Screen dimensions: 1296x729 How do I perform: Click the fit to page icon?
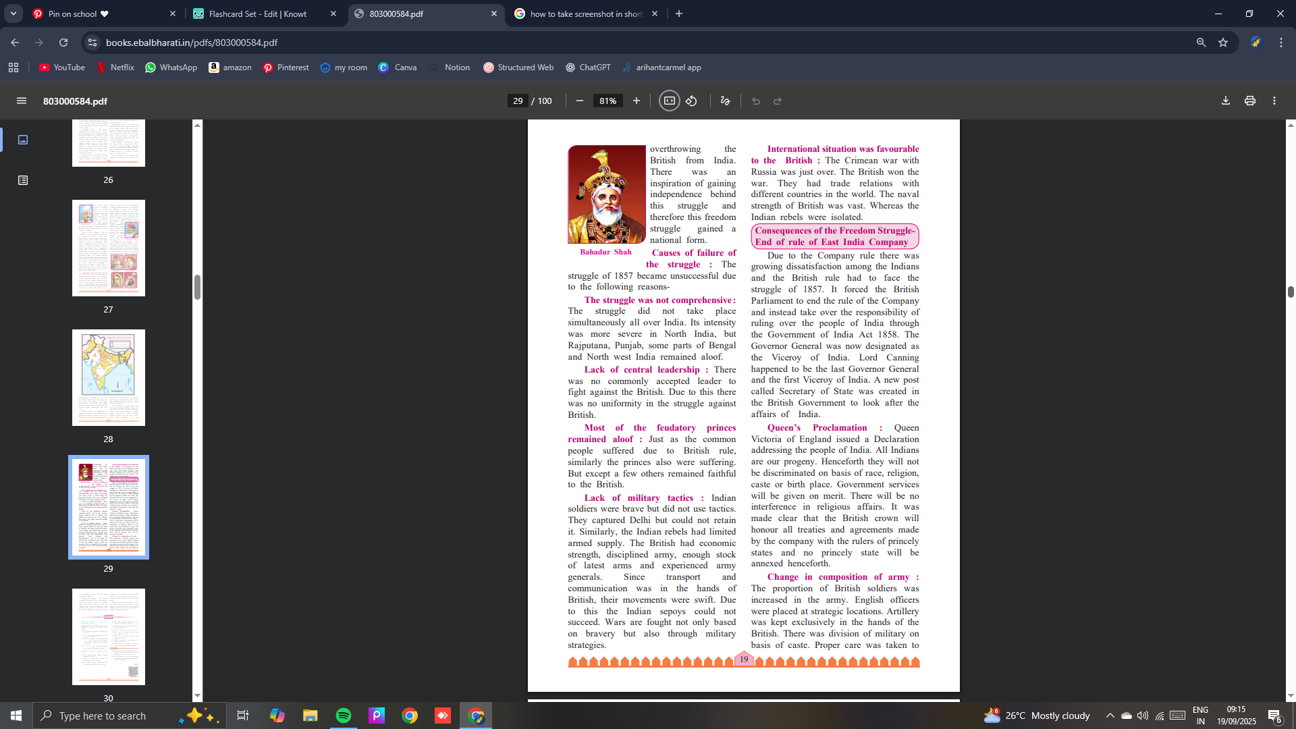pyautogui.click(x=669, y=101)
